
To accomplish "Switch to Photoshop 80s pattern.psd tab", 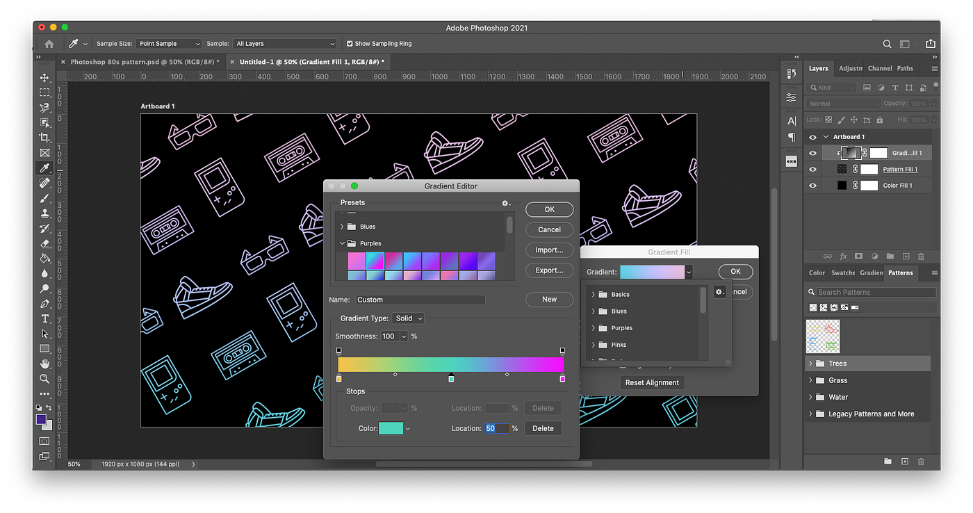I will point(145,62).
